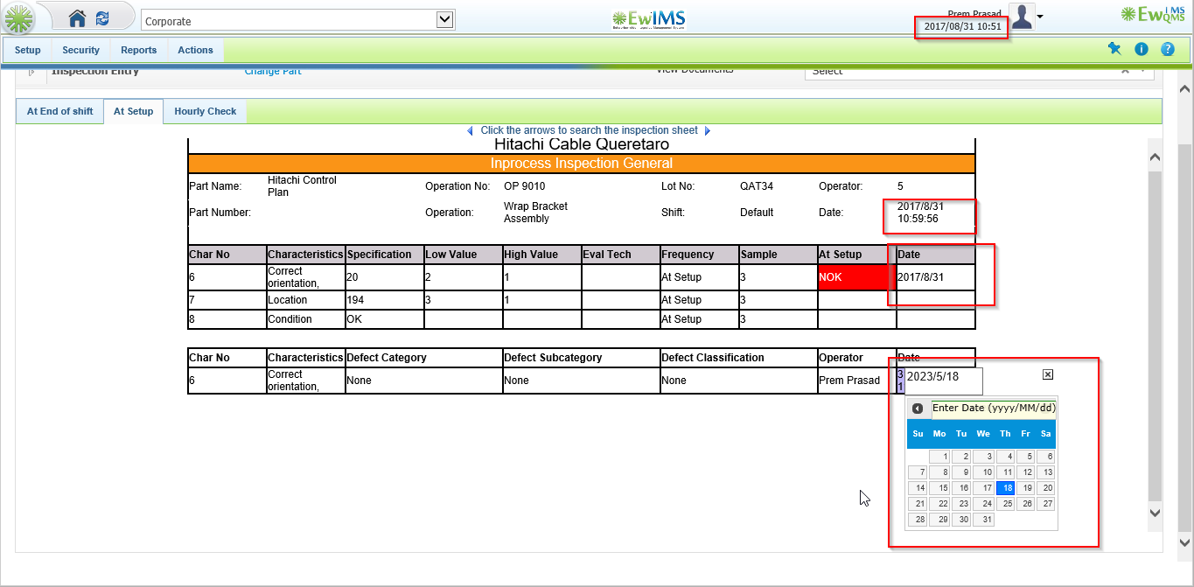
Task: Click the Defect Subcategory column header
Action: tap(582, 358)
